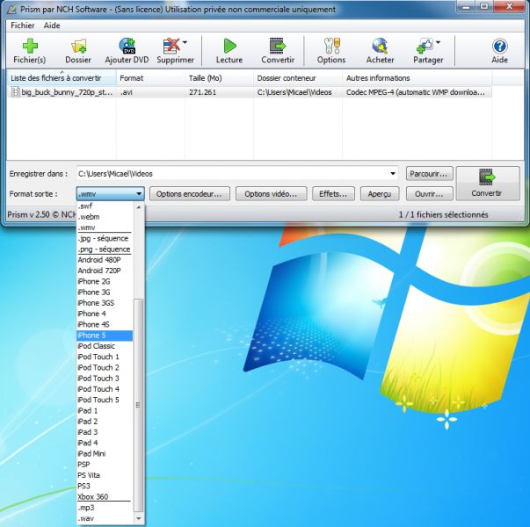Click the large Convertir button
530x527 pixels.
487,183
